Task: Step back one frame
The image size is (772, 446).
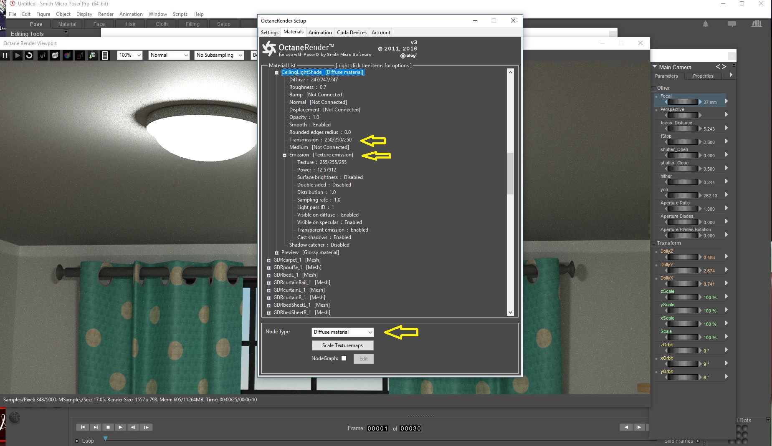Action: [x=133, y=427]
